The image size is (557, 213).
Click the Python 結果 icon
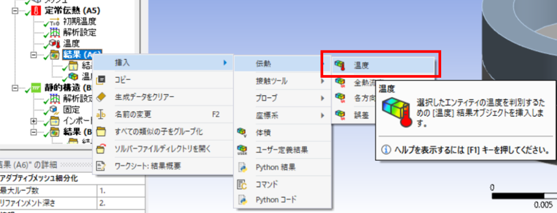click(242, 167)
